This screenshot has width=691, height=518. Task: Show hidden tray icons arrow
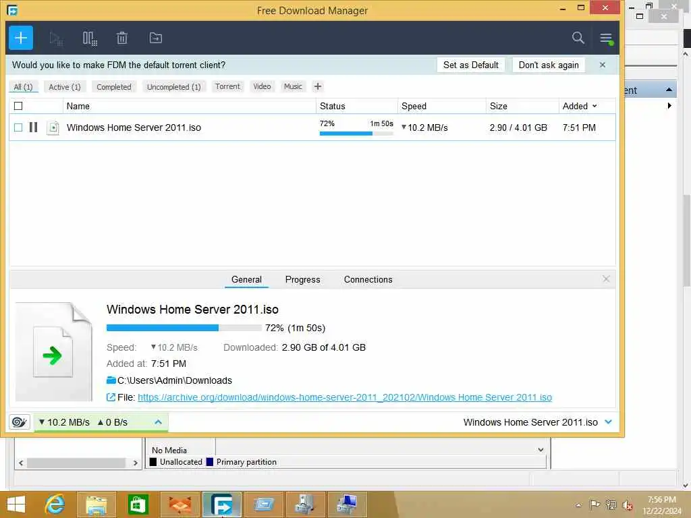[x=578, y=505]
